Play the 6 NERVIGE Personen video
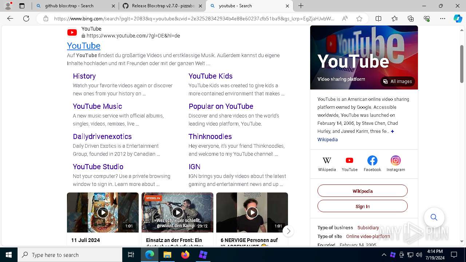 252,213
